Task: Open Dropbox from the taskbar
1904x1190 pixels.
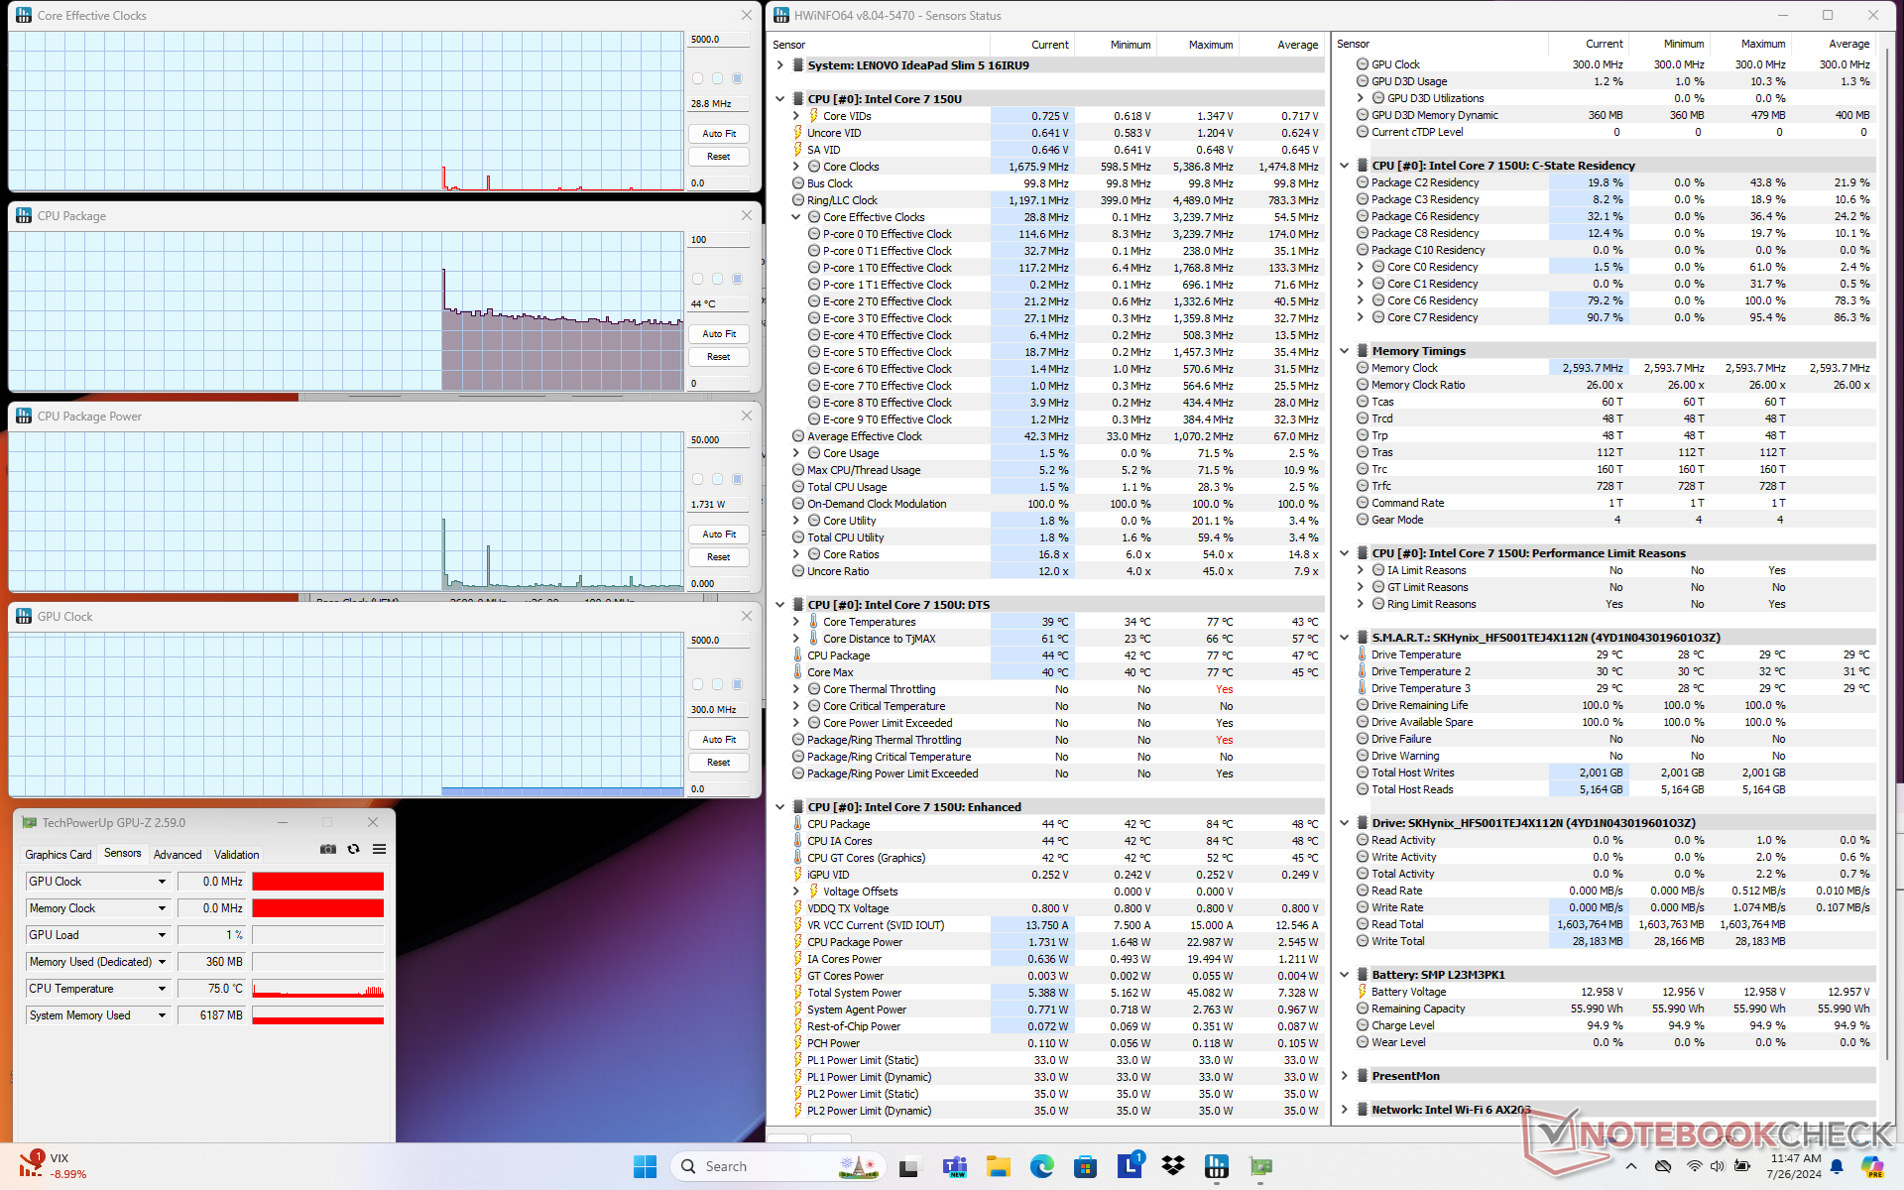Action: point(1173,1166)
